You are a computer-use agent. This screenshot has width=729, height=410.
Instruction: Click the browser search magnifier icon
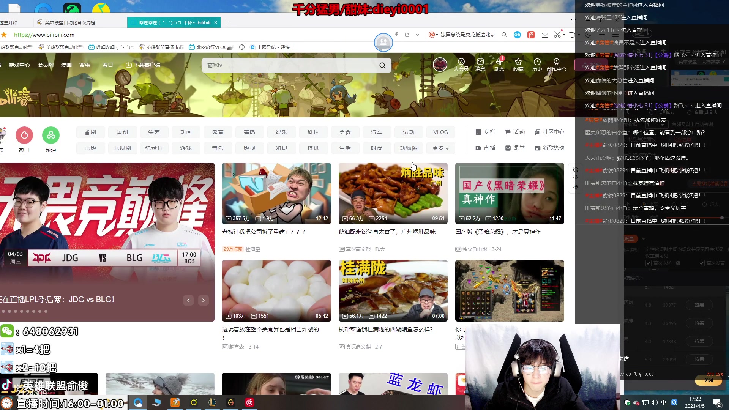504,35
